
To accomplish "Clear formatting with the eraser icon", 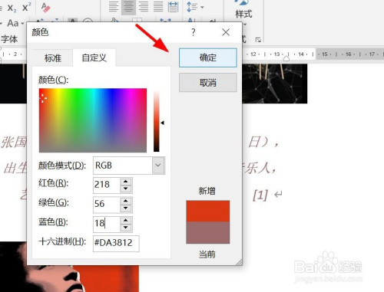I will coord(46,8).
